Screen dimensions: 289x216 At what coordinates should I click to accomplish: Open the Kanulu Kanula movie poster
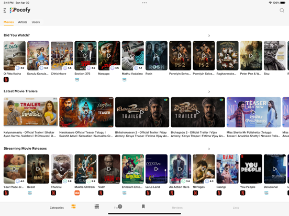pyautogui.click(x=38, y=56)
